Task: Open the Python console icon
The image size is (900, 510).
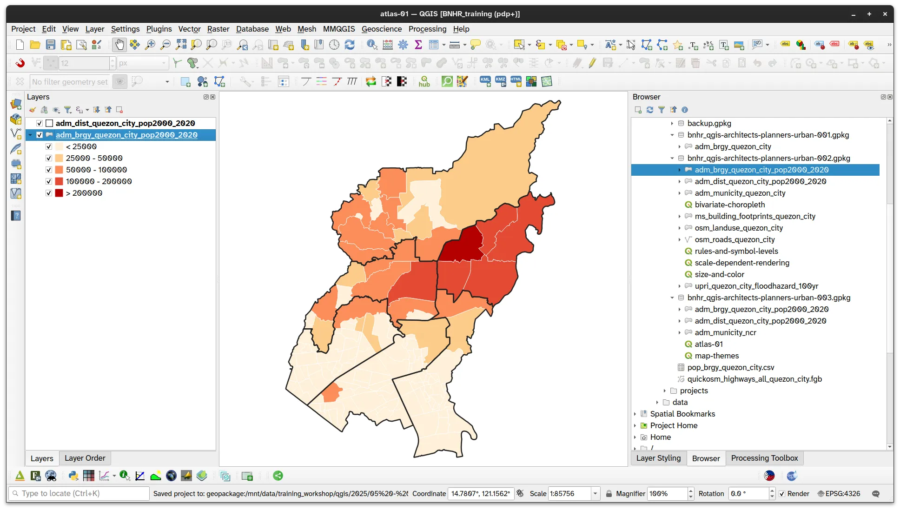Action: (73, 476)
